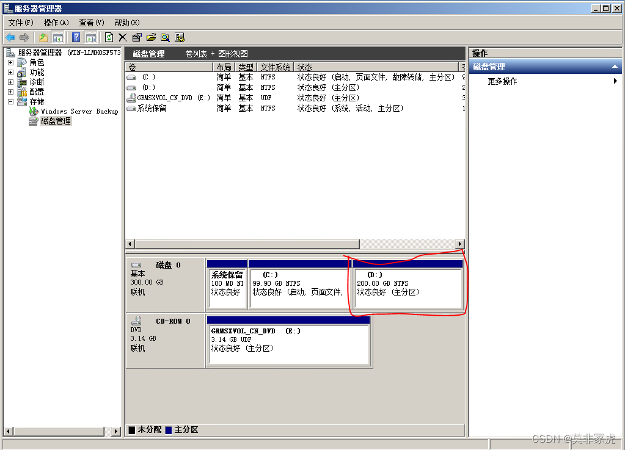Image resolution: width=625 pixels, height=450 pixels.
Task: Click the Delete X toolbar icon
Action: [x=122, y=37]
